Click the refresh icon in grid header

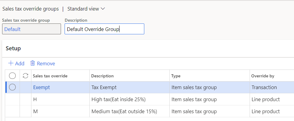pyautogui.click(x=26, y=76)
